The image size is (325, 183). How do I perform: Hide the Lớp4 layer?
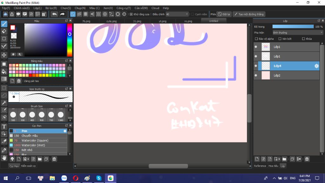click(x=256, y=66)
